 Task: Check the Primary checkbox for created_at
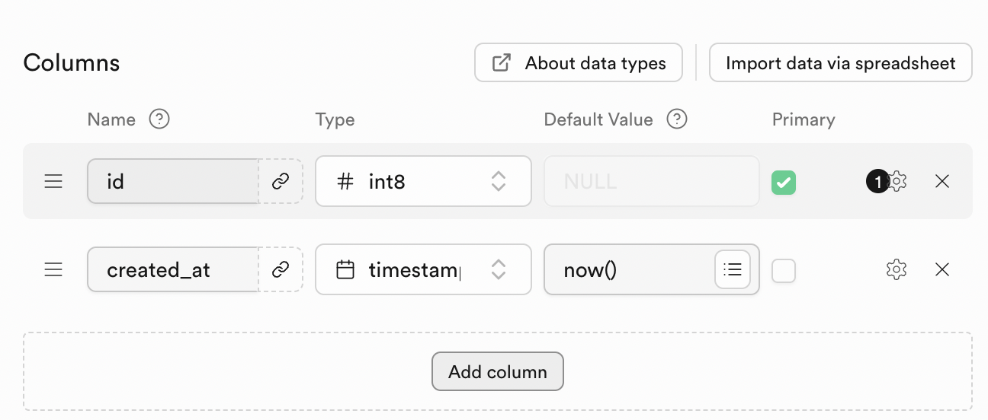point(784,270)
